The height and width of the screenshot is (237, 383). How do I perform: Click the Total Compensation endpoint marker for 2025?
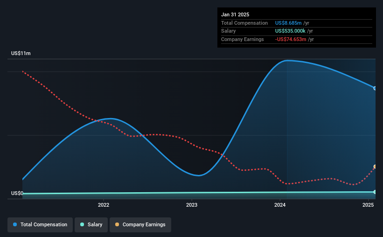pyautogui.click(x=375, y=88)
